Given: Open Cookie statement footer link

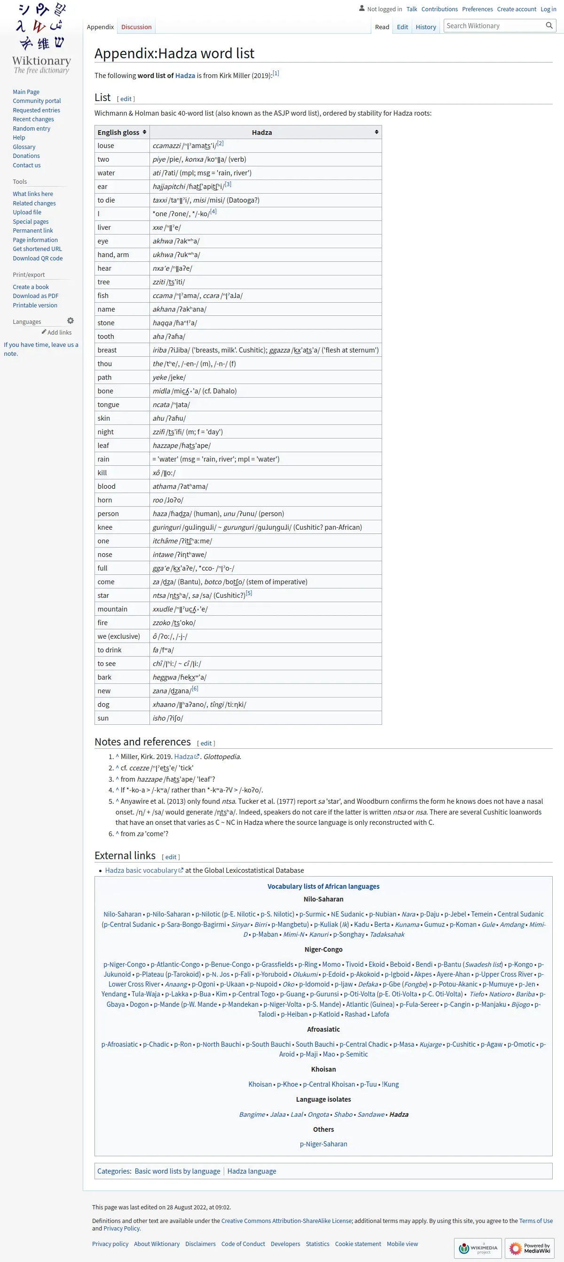Looking at the screenshot, I should (x=358, y=1244).
